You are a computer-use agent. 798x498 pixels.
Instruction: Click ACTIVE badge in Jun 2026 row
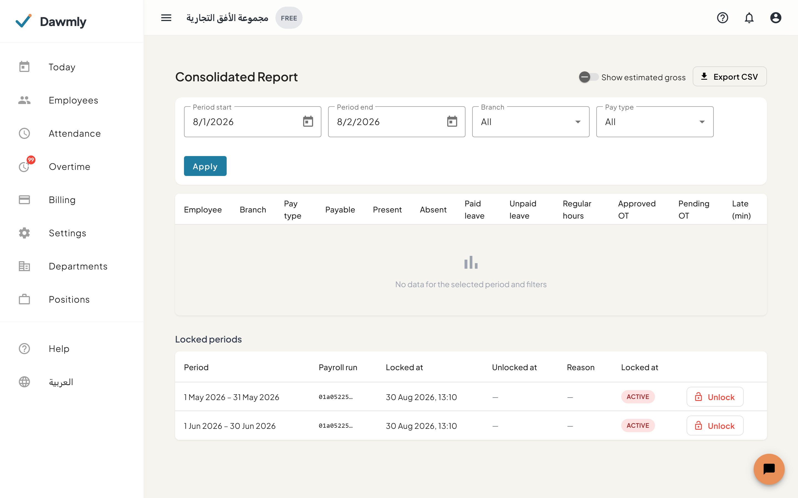(x=638, y=426)
